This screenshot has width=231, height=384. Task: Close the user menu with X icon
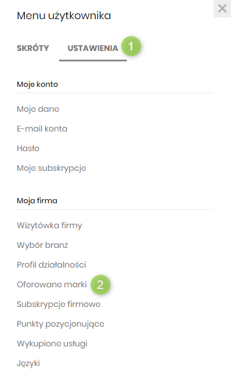(x=222, y=9)
